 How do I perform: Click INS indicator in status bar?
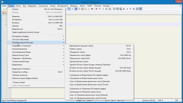176,100
